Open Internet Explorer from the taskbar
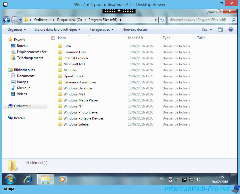The width and height of the screenshot is (240, 194). [x=28, y=179]
